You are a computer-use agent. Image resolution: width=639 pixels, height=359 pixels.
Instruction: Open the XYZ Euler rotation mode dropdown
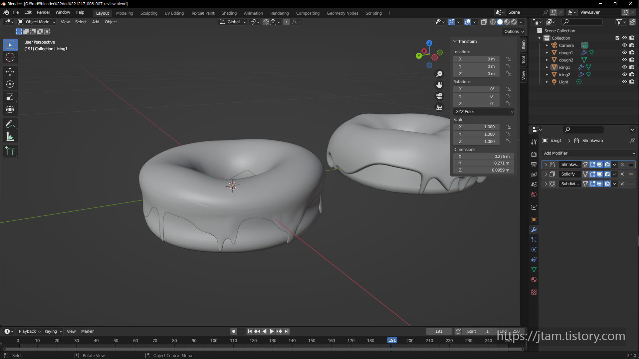(484, 112)
